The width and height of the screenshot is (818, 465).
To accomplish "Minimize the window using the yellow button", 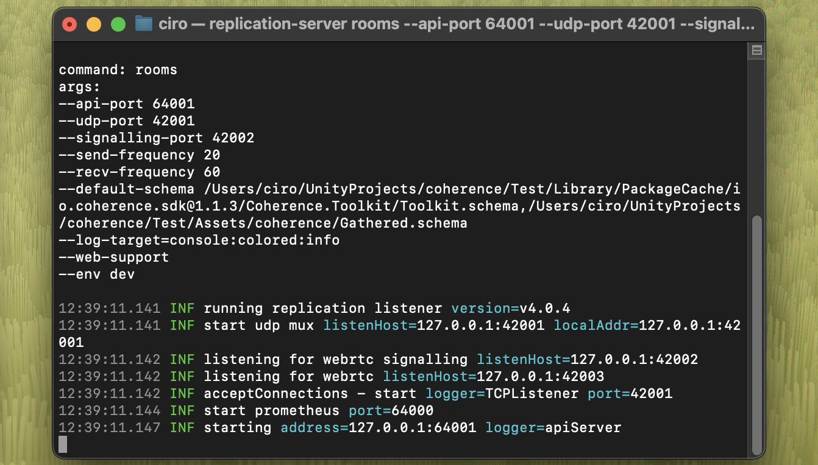I will (x=94, y=24).
